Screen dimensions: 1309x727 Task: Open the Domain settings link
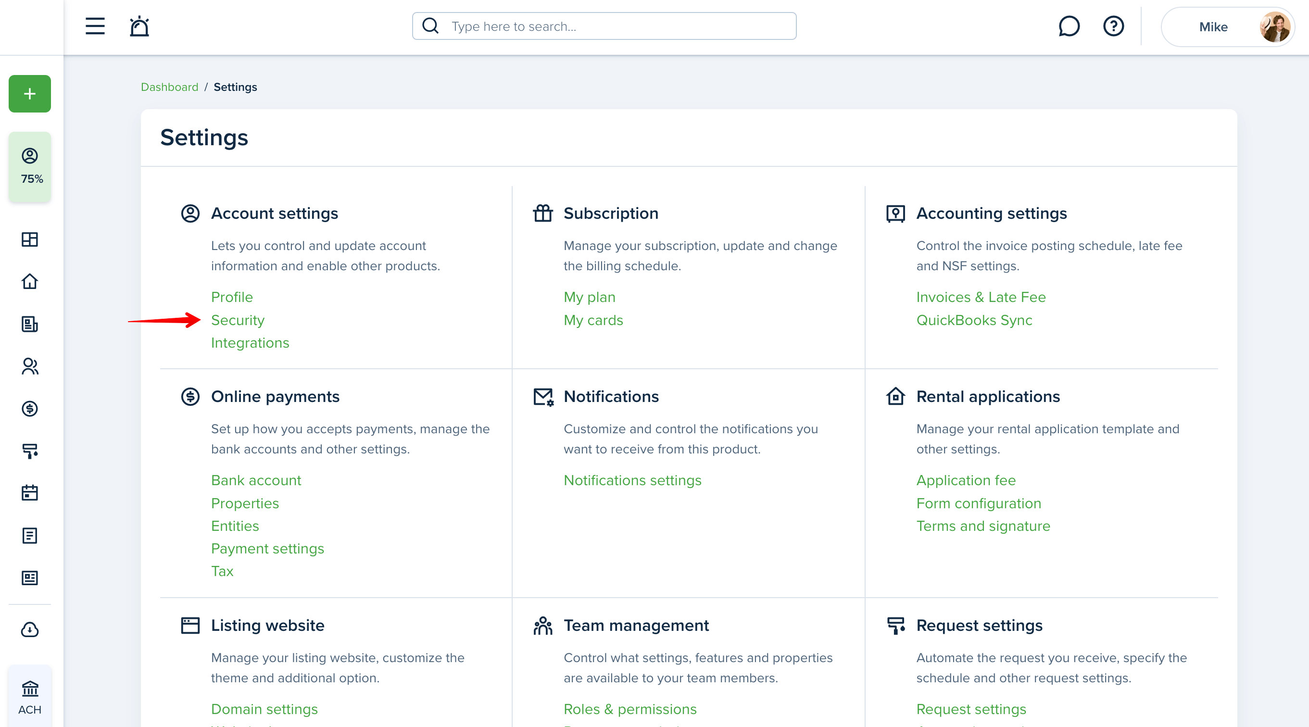point(264,709)
